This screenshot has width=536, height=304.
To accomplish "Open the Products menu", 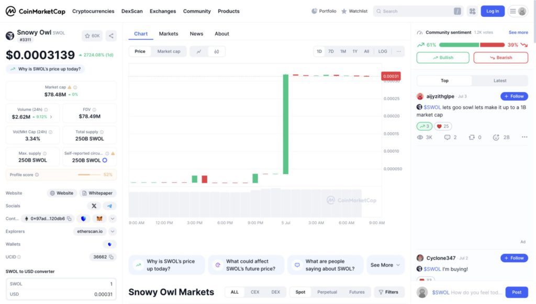I will pos(229,12).
